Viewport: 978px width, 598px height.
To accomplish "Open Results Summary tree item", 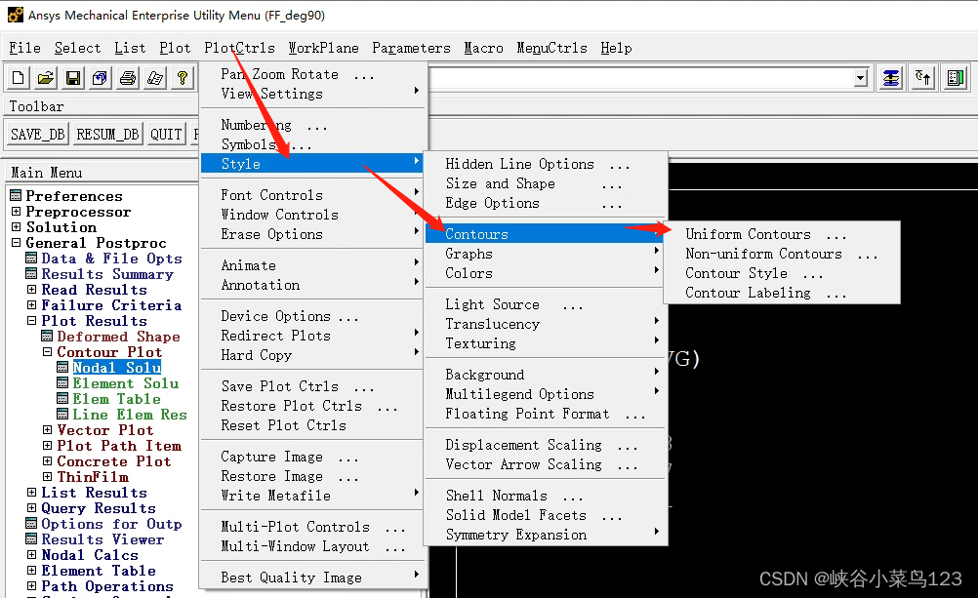I will 107,274.
